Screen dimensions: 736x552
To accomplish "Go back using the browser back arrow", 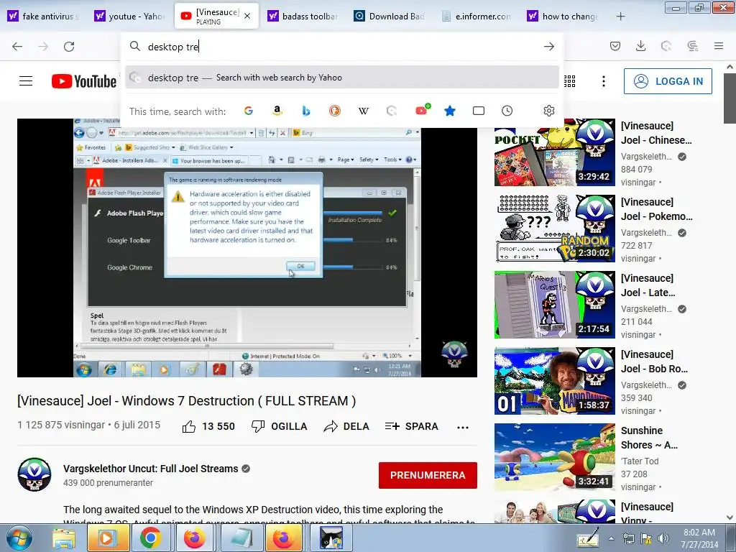I will point(17,47).
